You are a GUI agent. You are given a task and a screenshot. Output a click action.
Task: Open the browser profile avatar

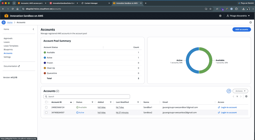(248, 9)
